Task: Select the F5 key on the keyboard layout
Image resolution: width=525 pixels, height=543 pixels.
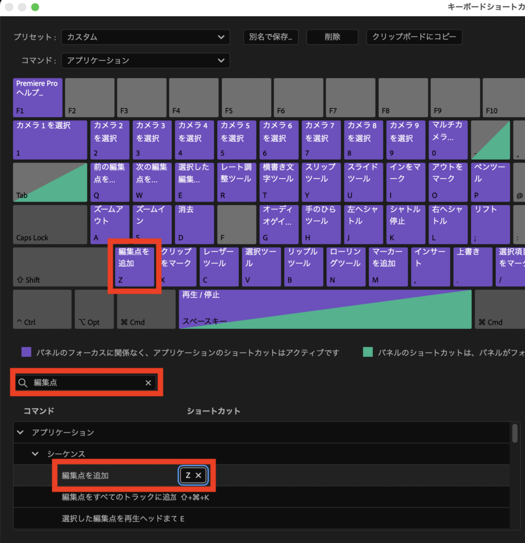Action: tap(246, 98)
